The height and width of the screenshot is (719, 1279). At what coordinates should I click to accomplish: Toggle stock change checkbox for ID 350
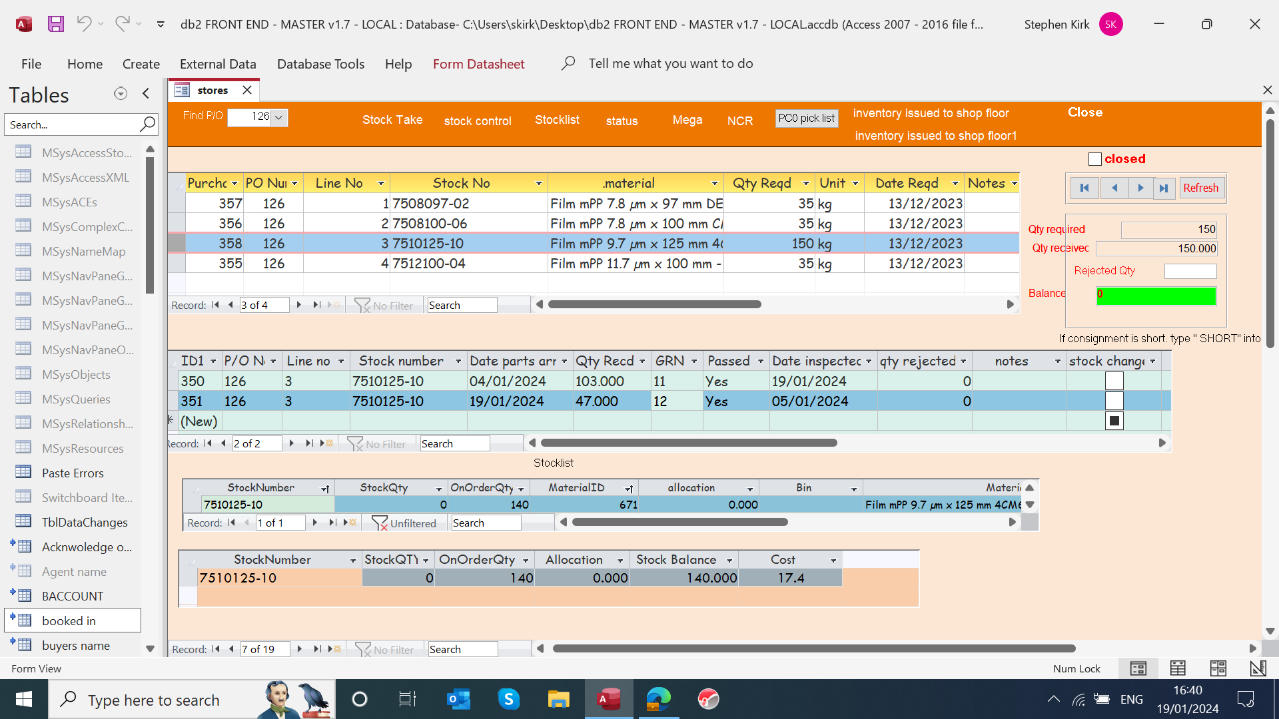tap(1114, 381)
